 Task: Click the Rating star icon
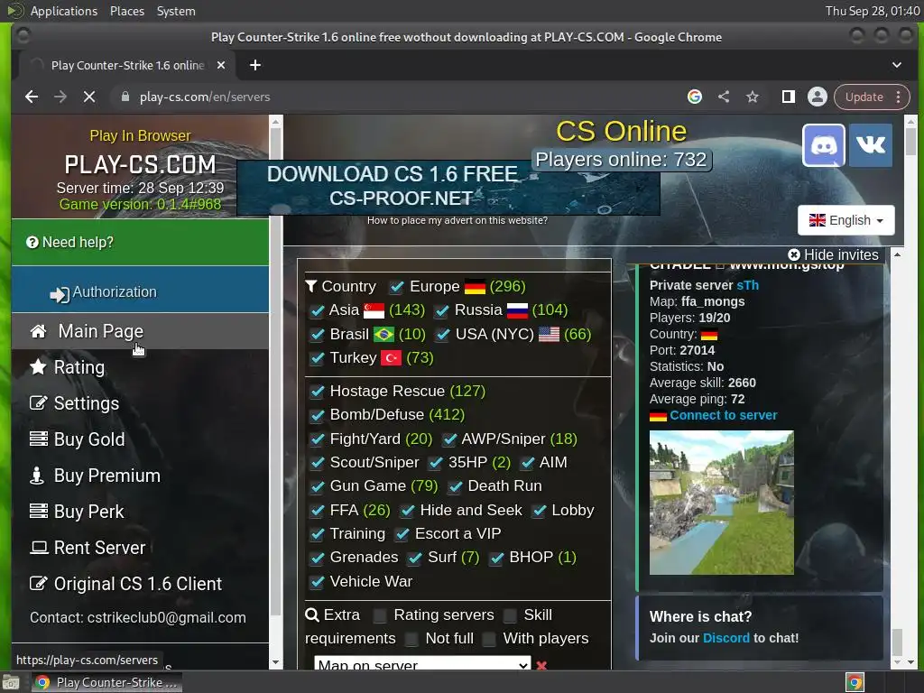pos(38,367)
